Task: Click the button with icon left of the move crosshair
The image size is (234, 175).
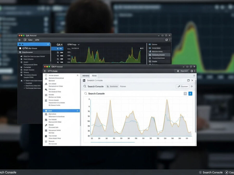Action: pyautogui.click(x=182, y=87)
